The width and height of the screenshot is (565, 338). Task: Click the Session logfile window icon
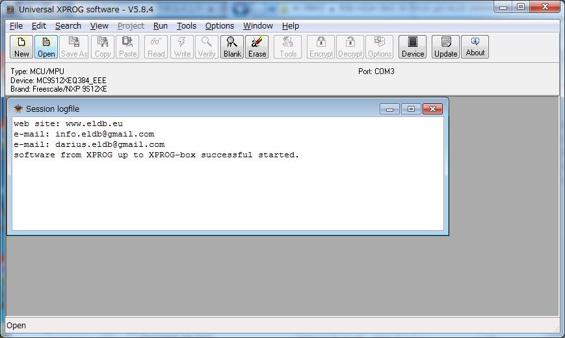coord(18,109)
